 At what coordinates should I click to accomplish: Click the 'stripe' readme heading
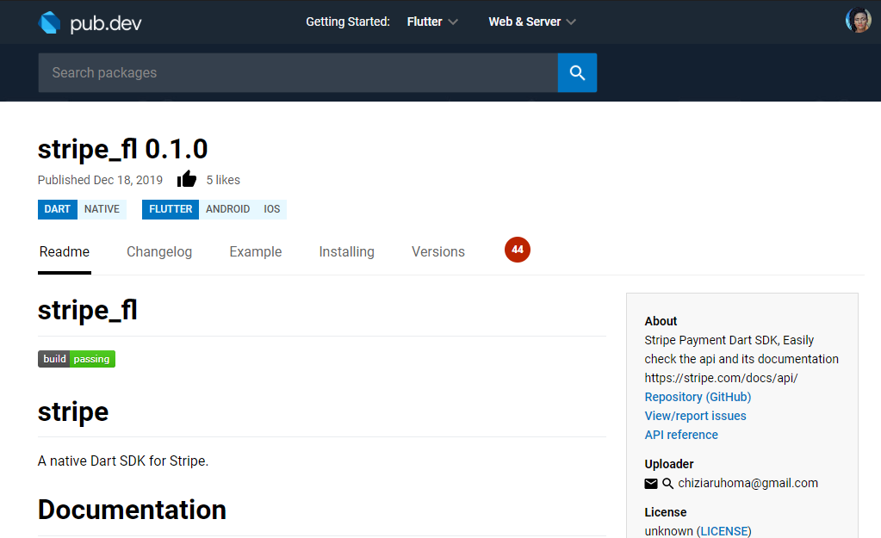pyautogui.click(x=73, y=411)
